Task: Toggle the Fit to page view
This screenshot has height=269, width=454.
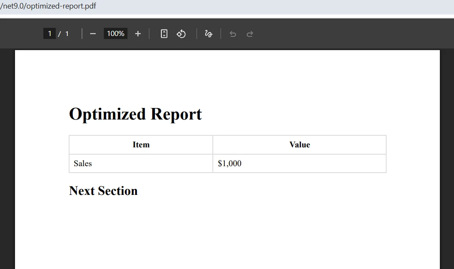Action: [163, 33]
